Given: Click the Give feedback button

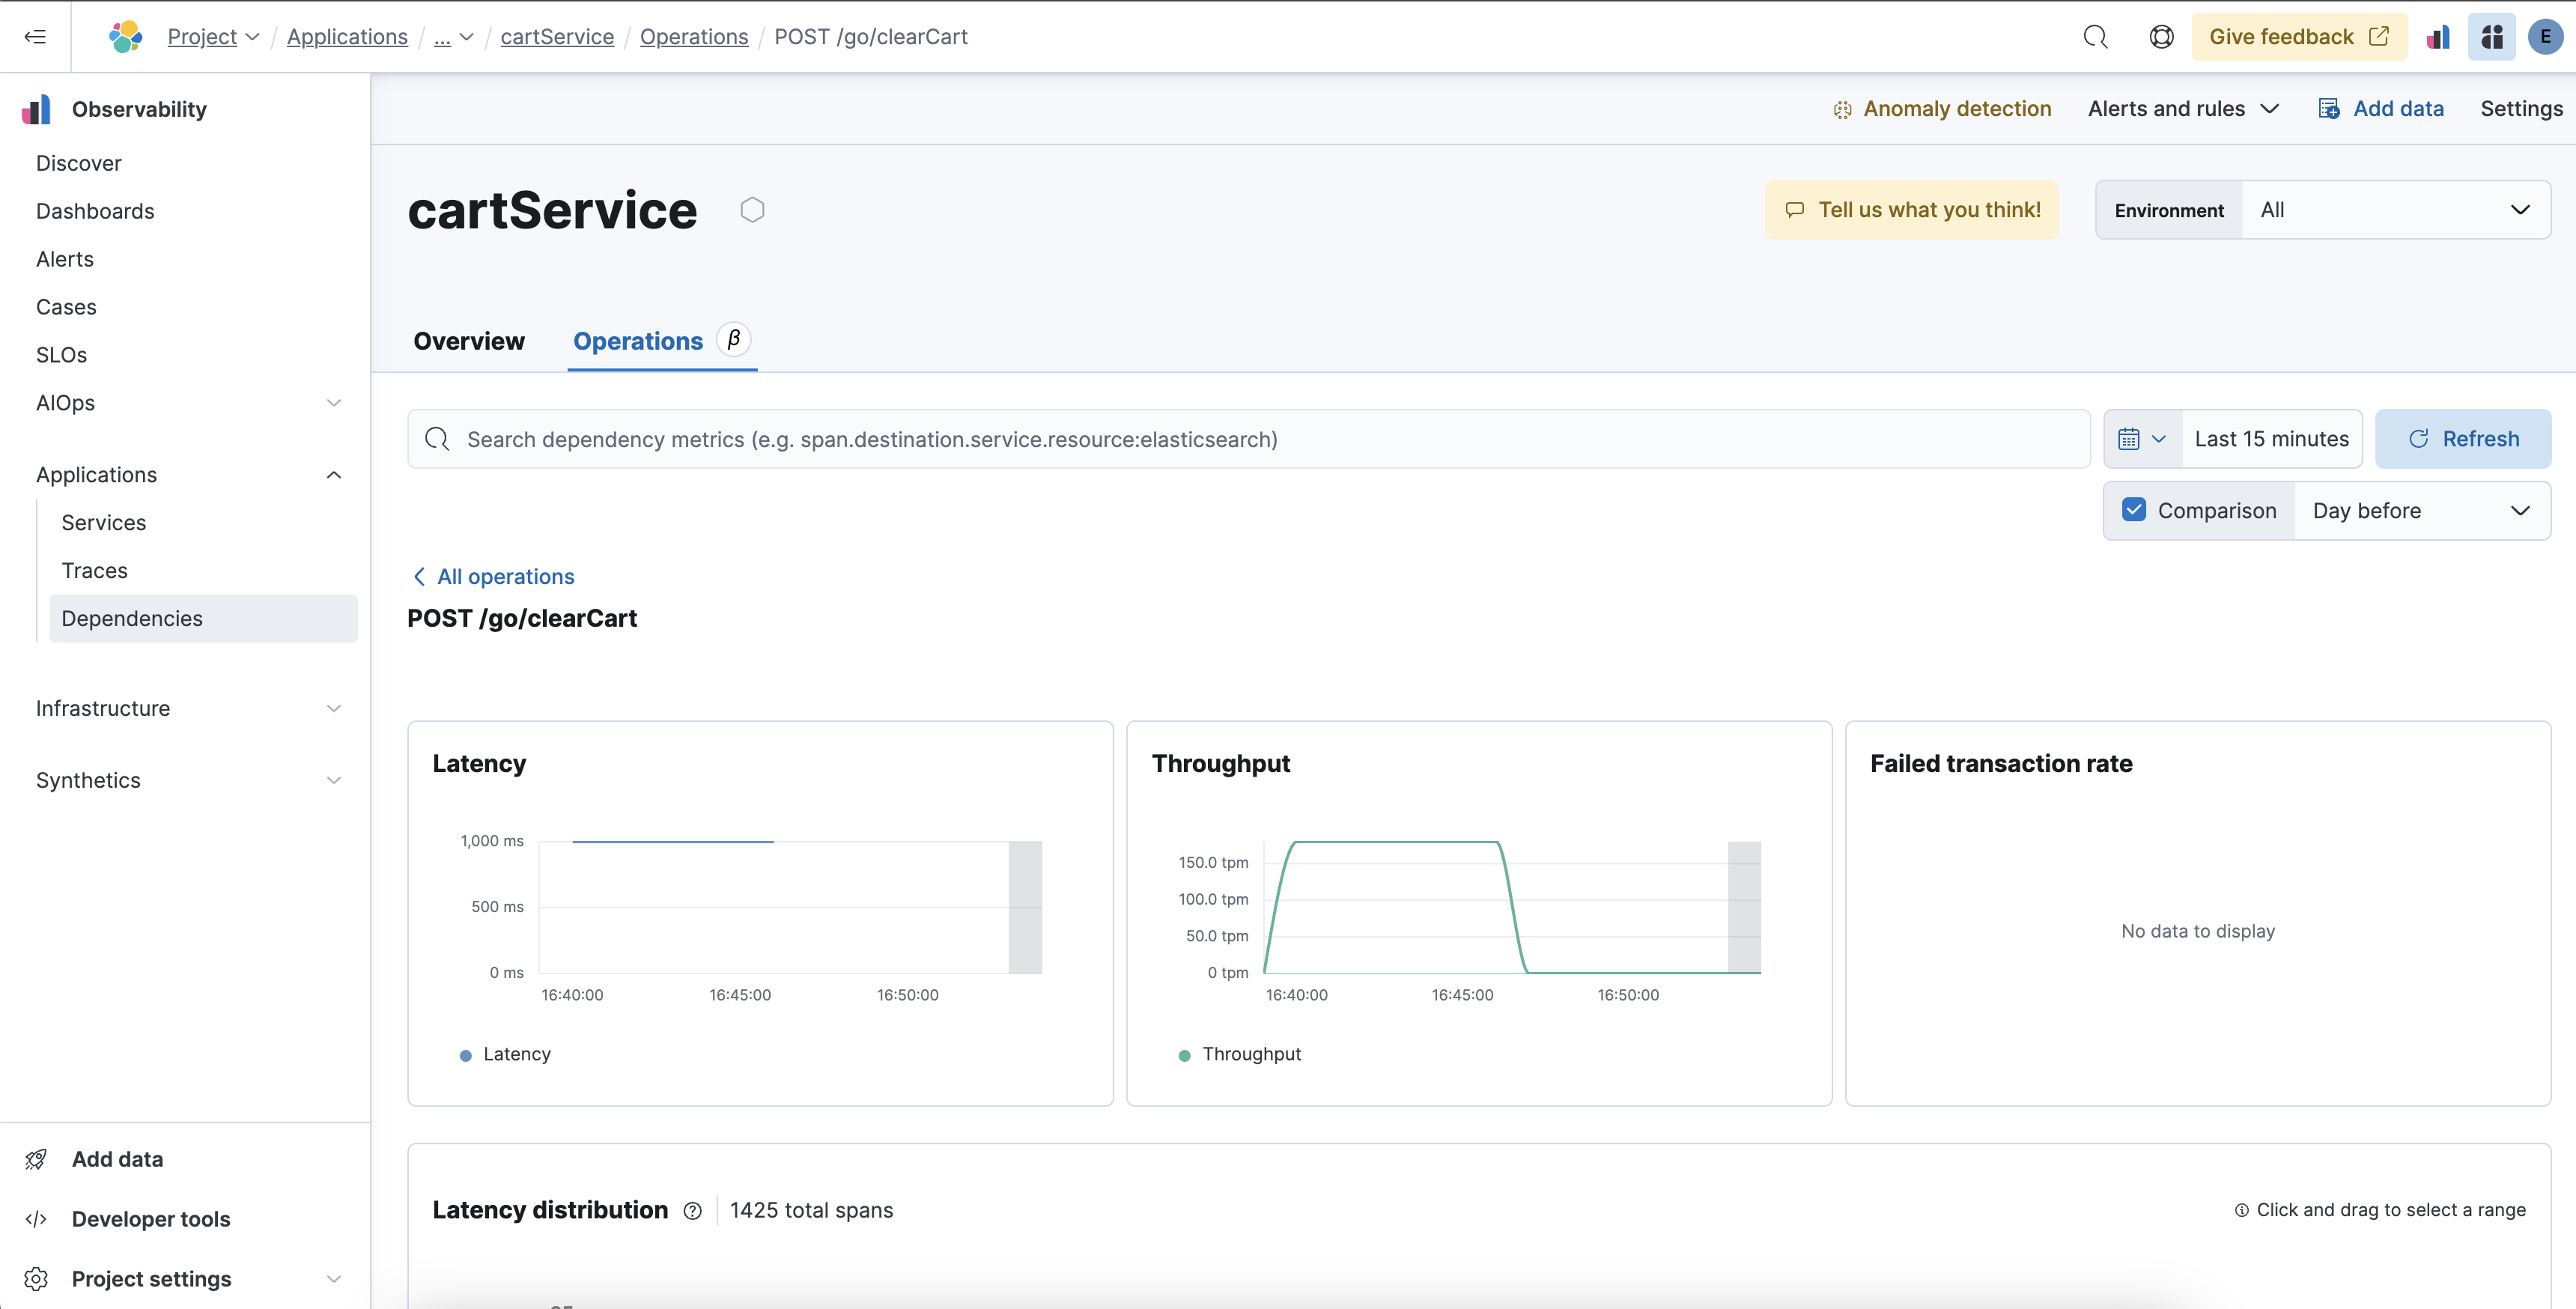Looking at the screenshot, I should click(x=2299, y=37).
